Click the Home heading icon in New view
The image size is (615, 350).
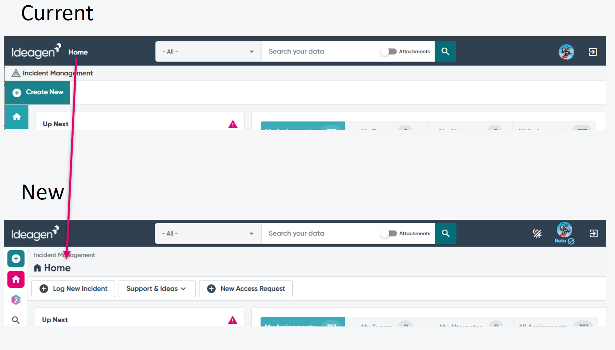[x=37, y=268]
